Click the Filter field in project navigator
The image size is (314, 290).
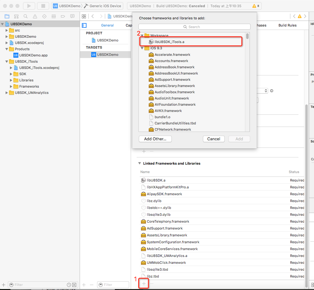[43, 285]
